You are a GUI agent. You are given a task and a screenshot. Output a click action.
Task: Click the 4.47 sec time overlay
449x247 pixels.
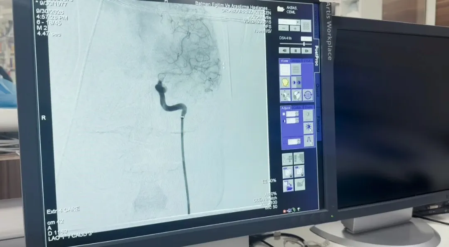[49, 34]
